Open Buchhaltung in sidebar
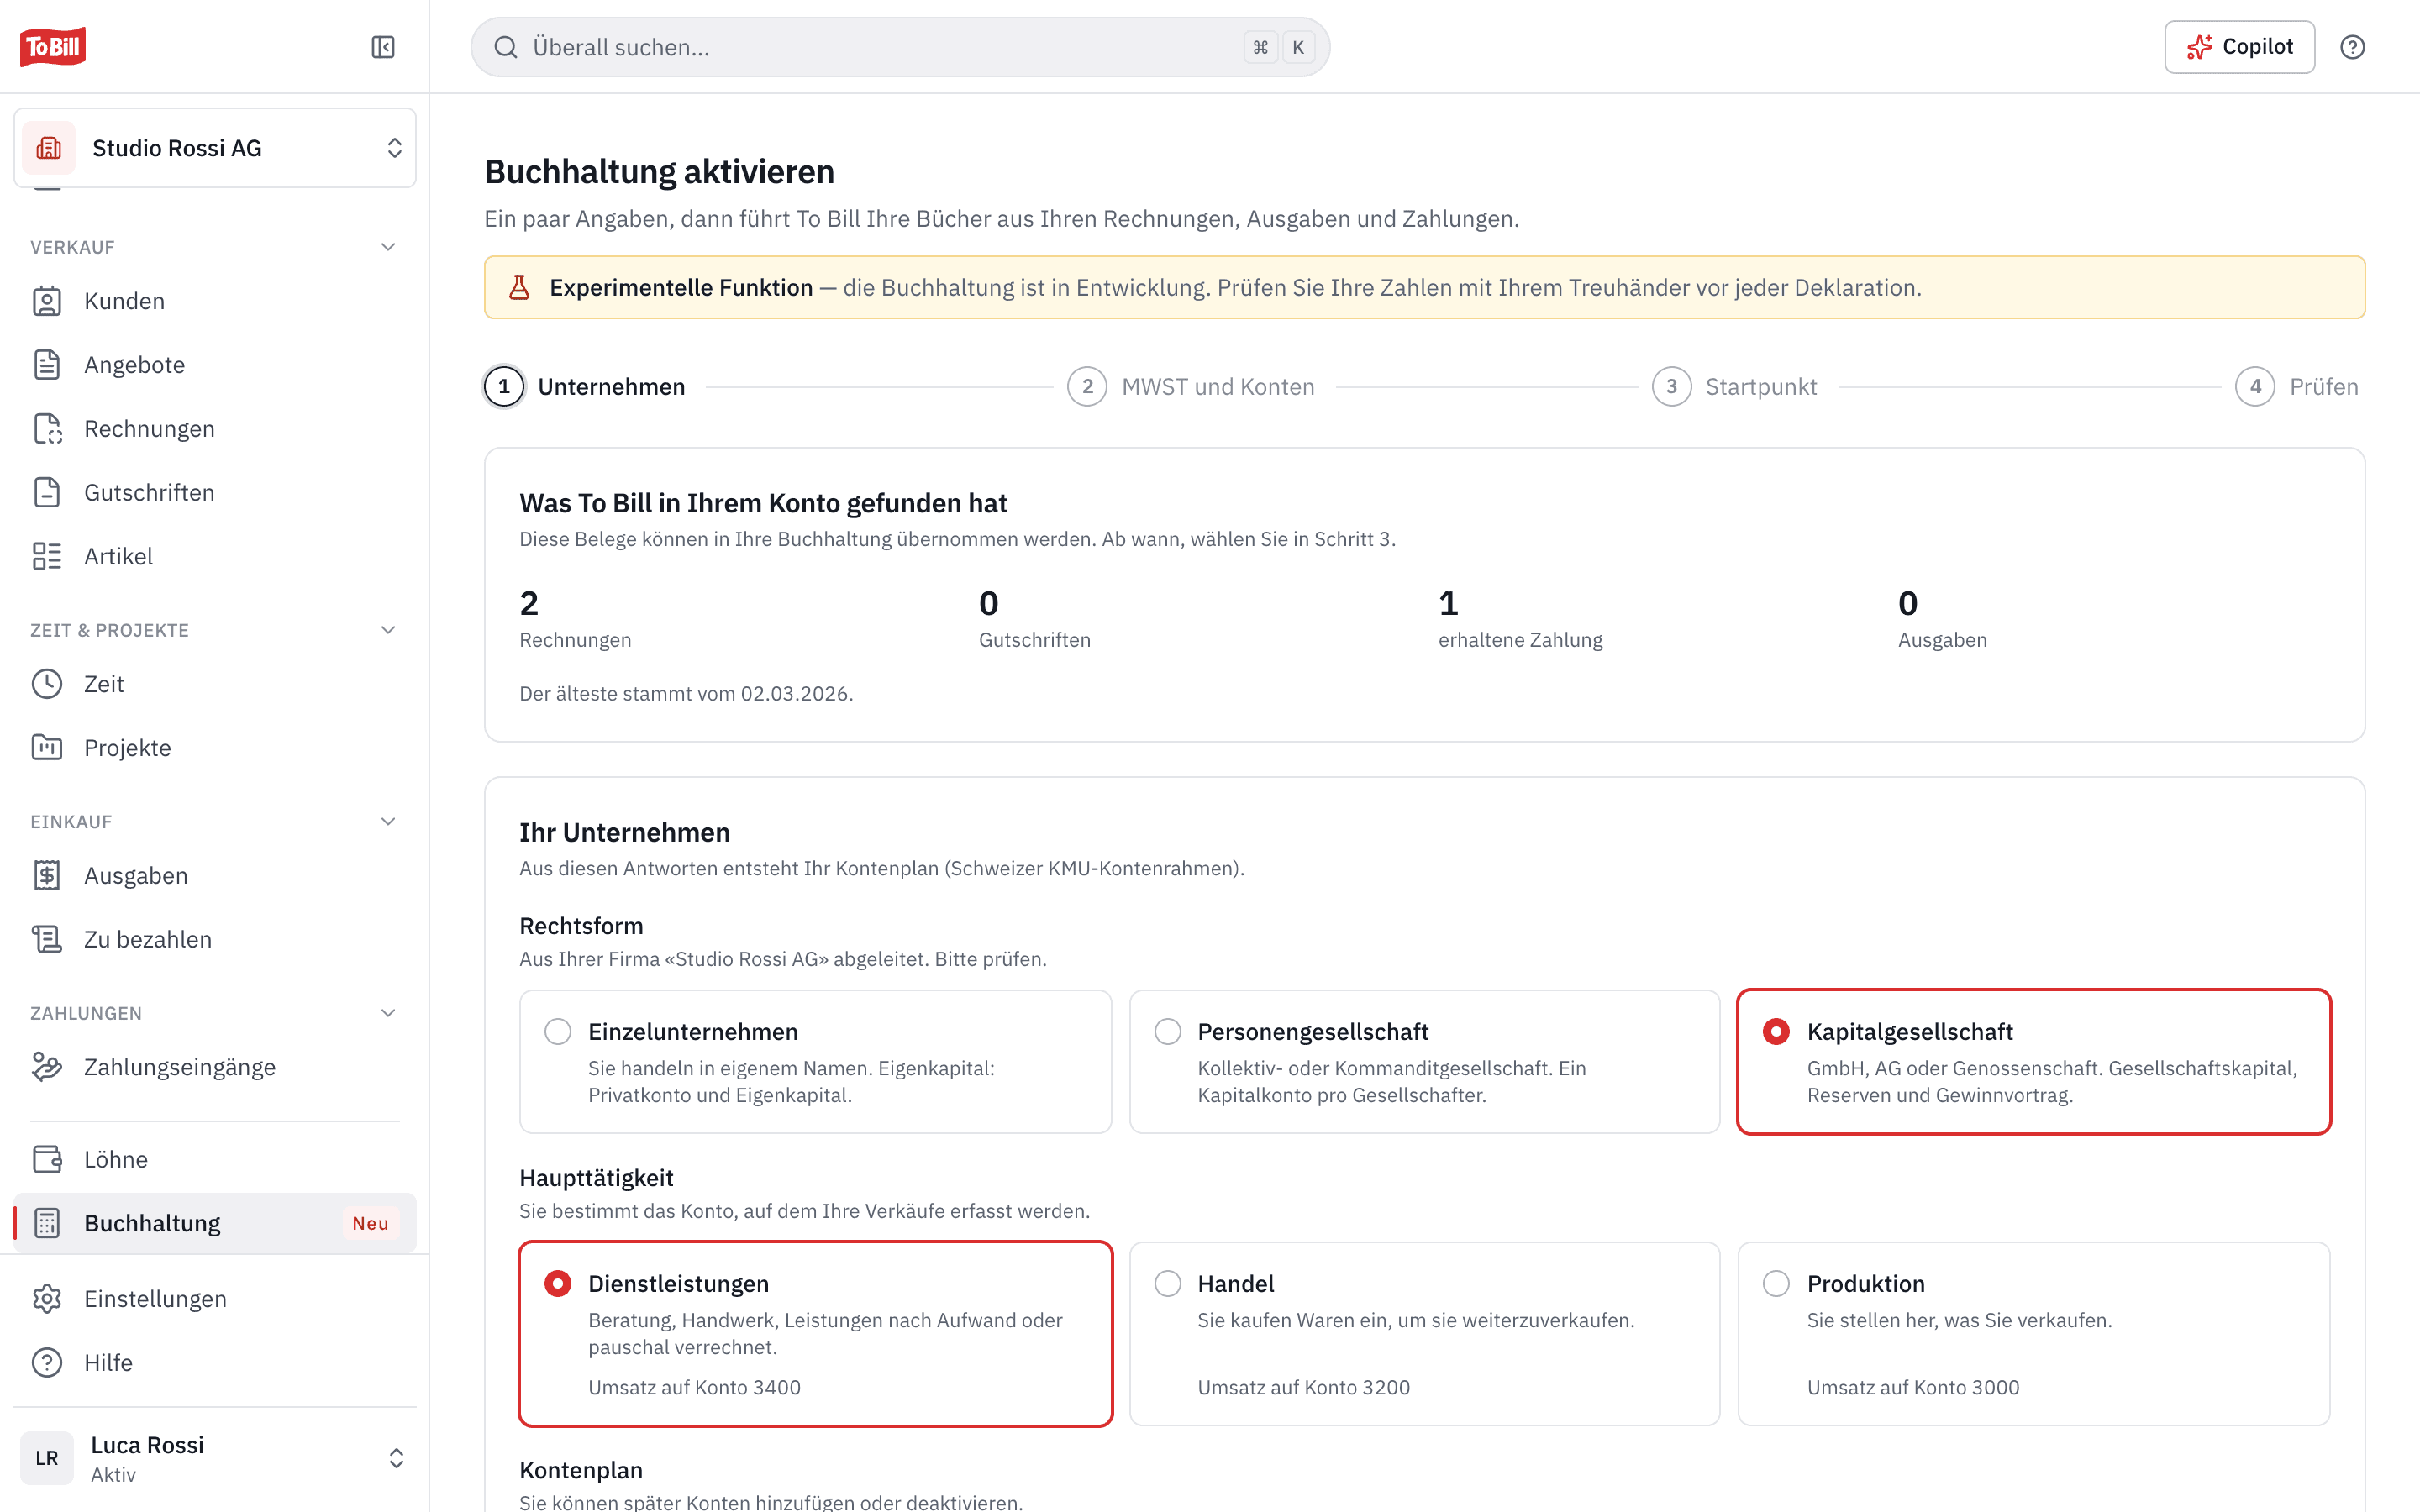The image size is (2420, 1512). (215, 1223)
